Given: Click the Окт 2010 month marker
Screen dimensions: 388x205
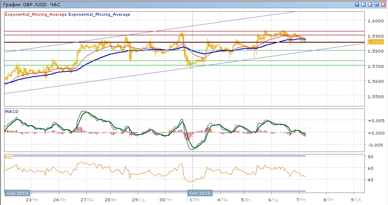Looking at the screenshot, I should pos(200,193).
